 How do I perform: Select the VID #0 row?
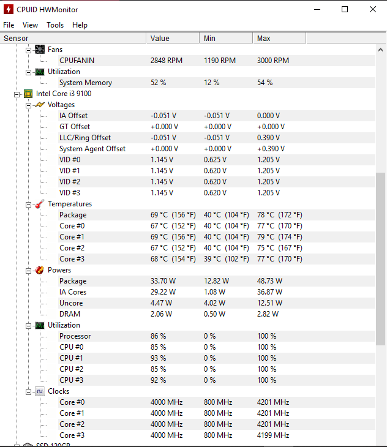pyautogui.click(x=217, y=160)
